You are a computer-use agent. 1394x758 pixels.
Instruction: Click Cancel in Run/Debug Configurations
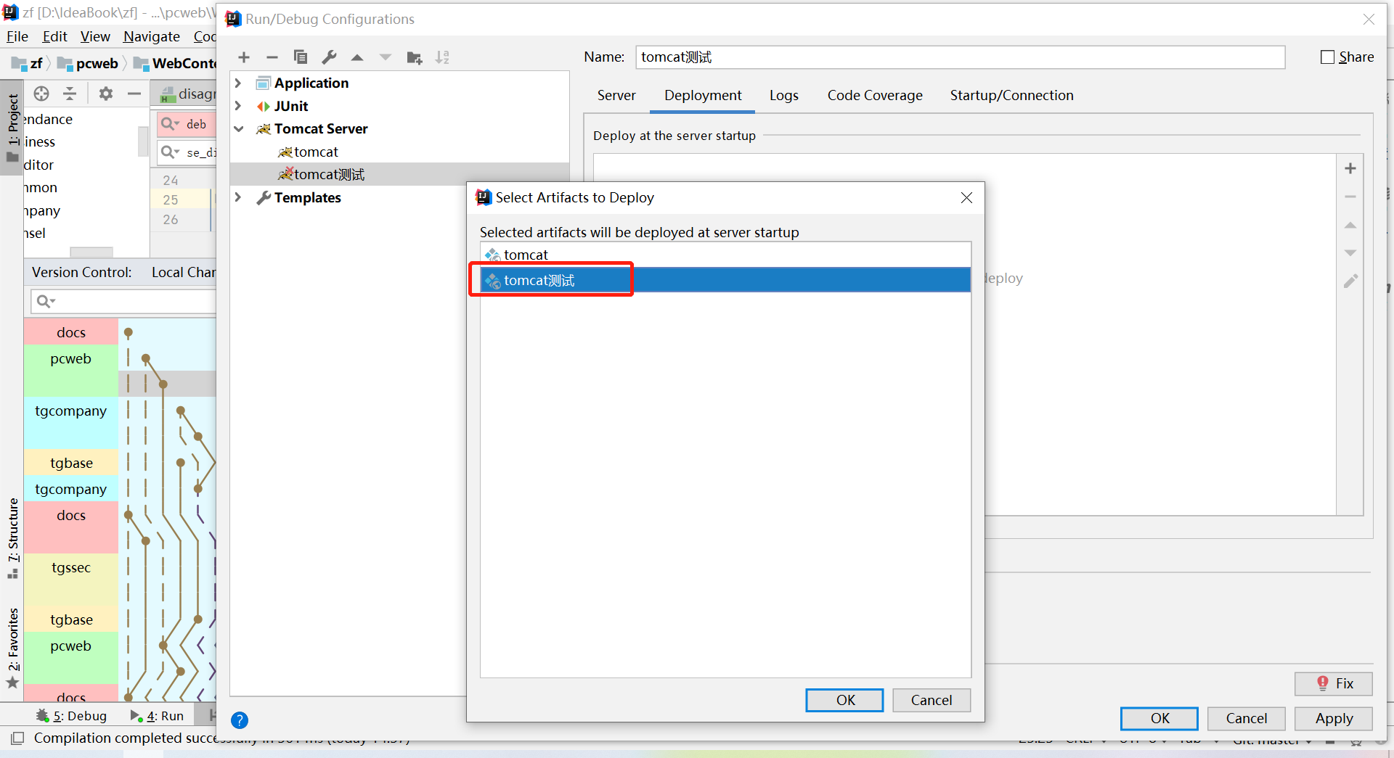tap(1247, 718)
